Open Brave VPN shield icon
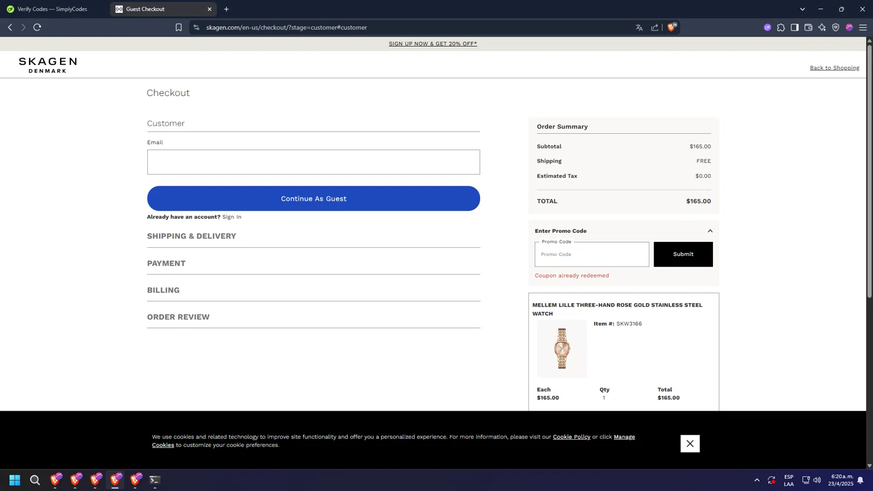The image size is (873, 491). (836, 27)
